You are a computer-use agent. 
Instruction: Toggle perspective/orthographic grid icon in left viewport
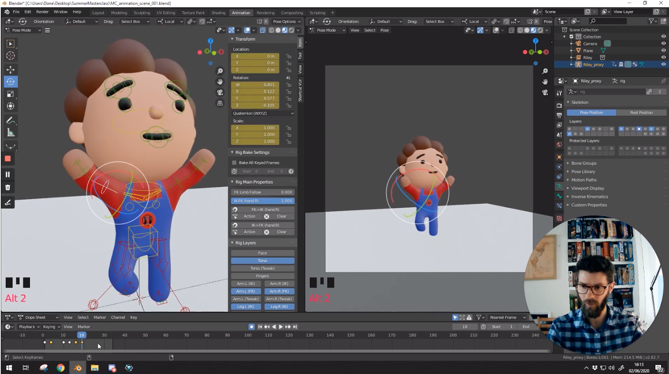[220, 103]
